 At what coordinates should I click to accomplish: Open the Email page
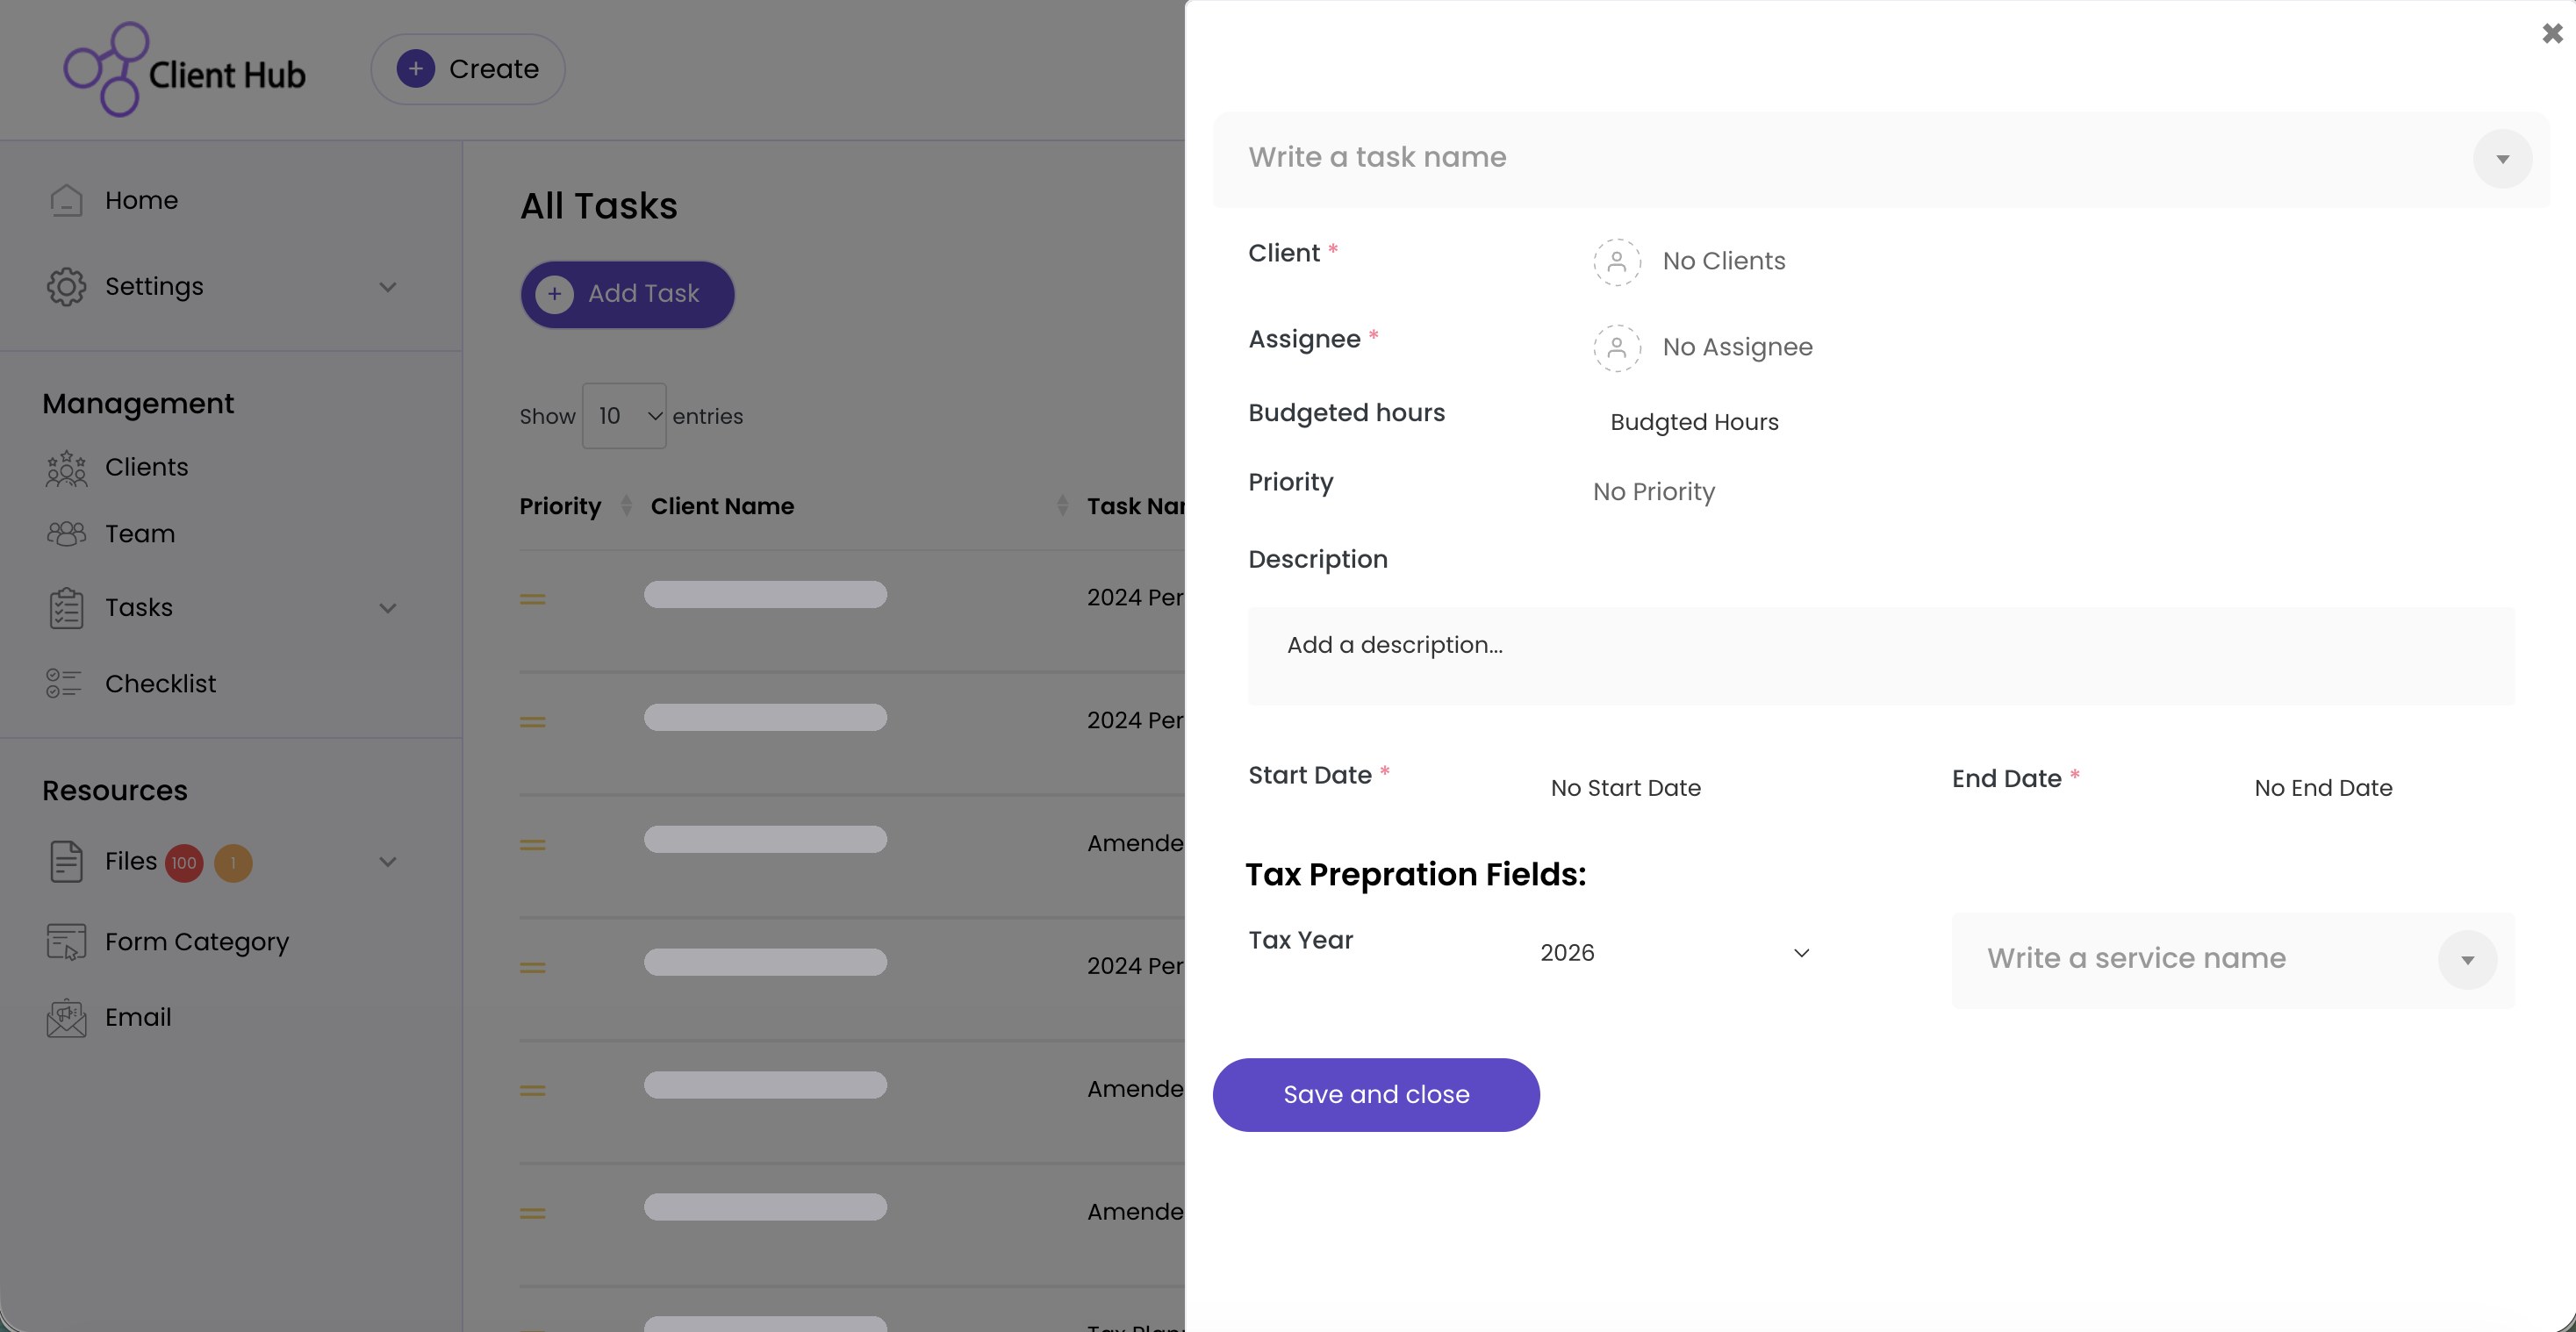point(138,1018)
